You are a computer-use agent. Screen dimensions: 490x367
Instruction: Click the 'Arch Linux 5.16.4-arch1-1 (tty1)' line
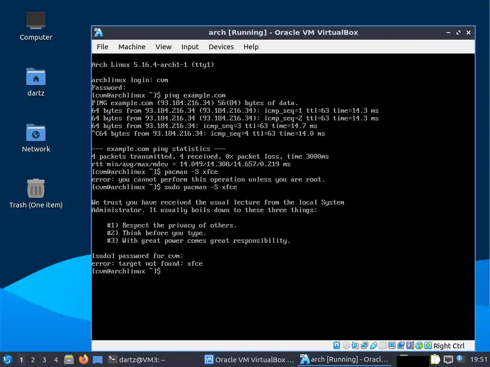153,65
